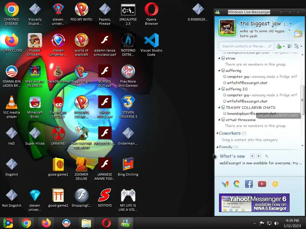Collapse the suffering 2.0 group
The width and height of the screenshot is (306, 229).
point(219,89)
